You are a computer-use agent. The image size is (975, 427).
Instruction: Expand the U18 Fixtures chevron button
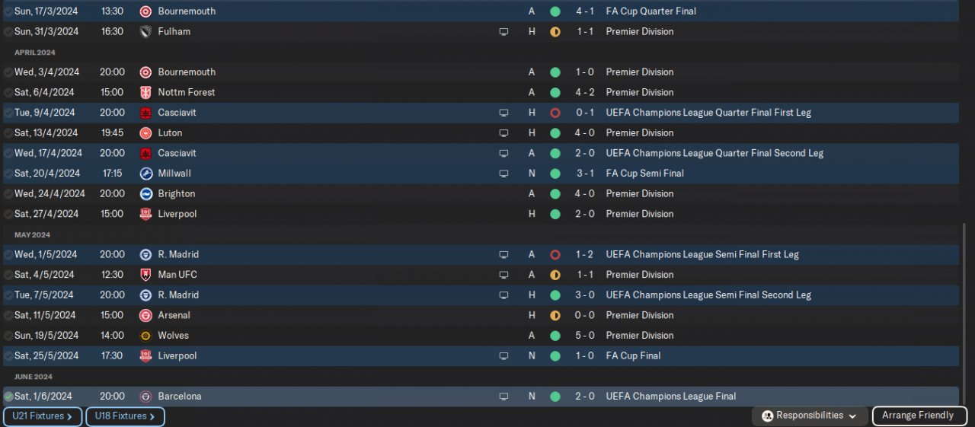pyautogui.click(x=125, y=416)
